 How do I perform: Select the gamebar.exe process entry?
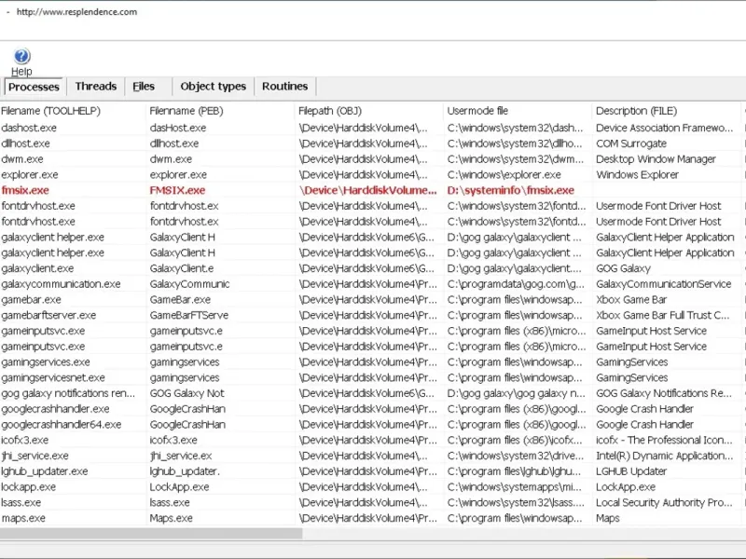[x=31, y=300]
